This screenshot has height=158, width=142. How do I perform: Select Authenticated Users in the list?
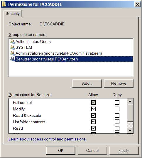[x=33, y=41]
